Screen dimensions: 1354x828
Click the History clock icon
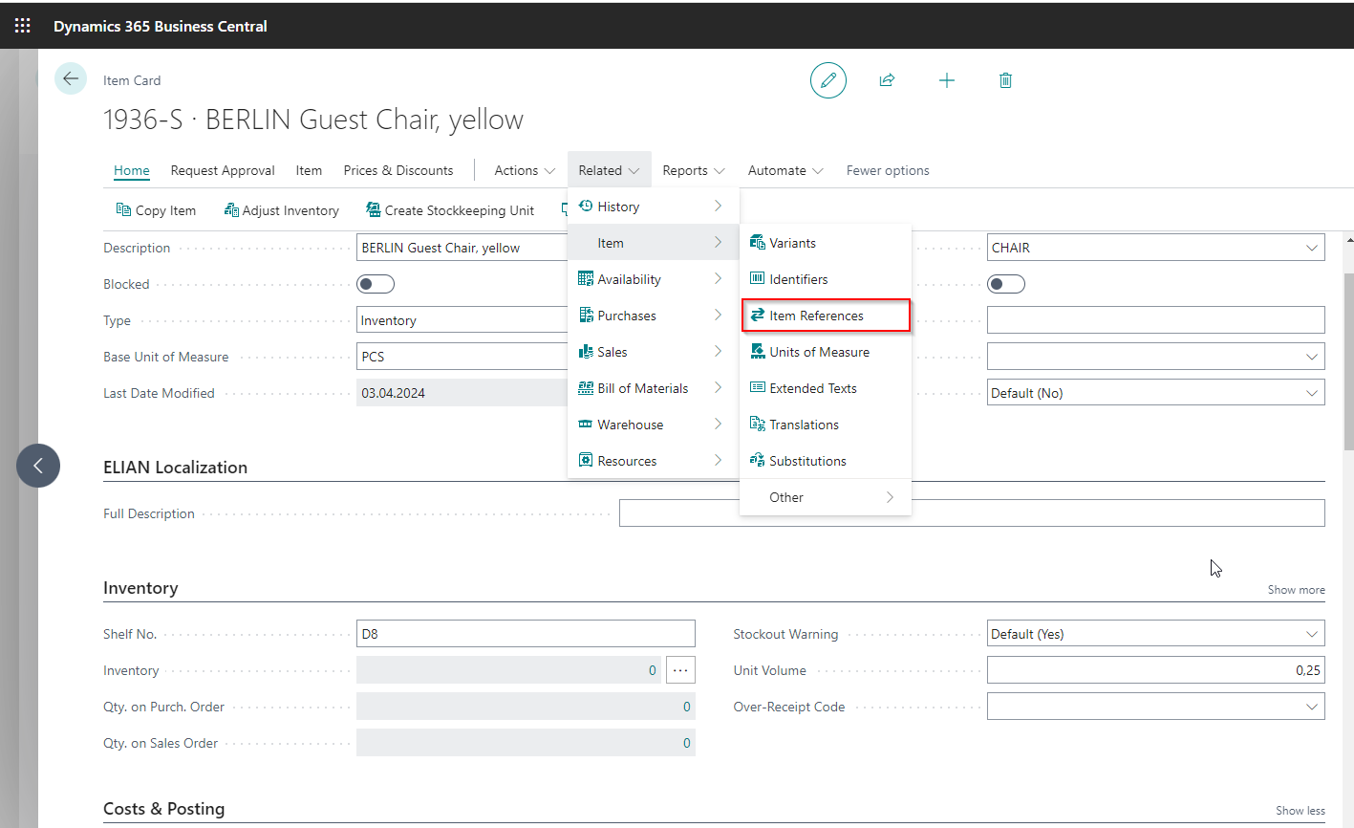click(586, 206)
